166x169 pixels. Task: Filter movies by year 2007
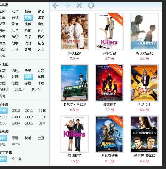pos(29,117)
